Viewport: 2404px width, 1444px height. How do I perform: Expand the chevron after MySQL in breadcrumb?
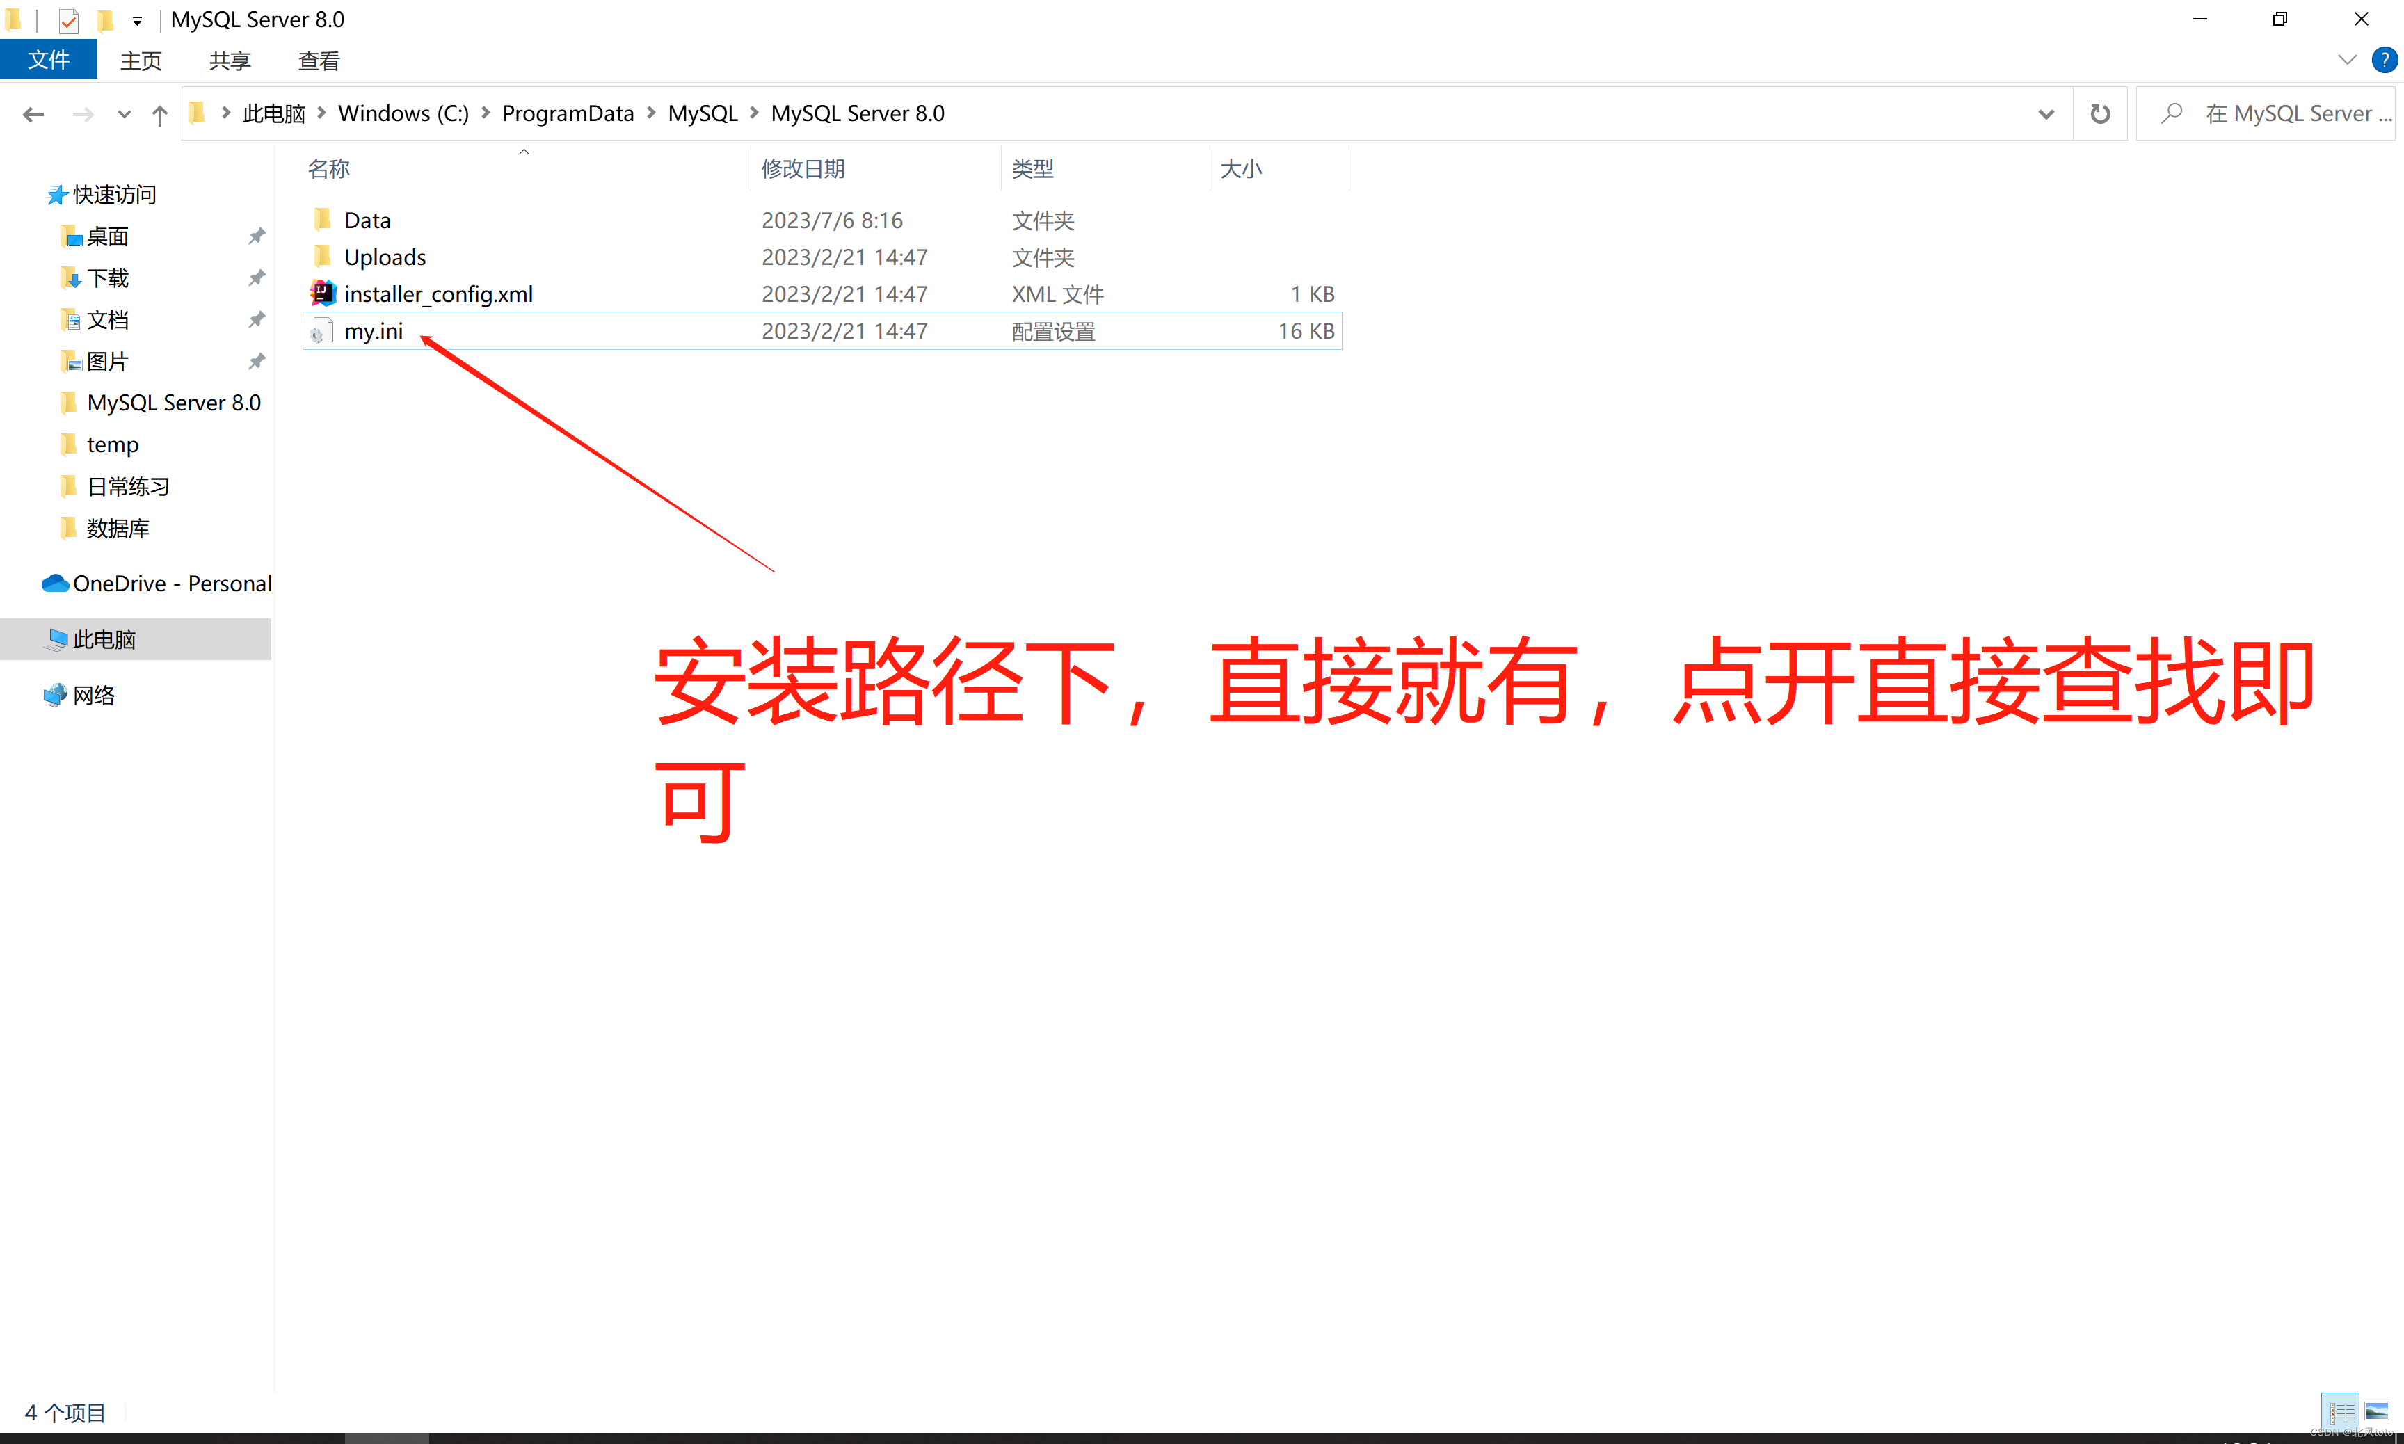[754, 114]
